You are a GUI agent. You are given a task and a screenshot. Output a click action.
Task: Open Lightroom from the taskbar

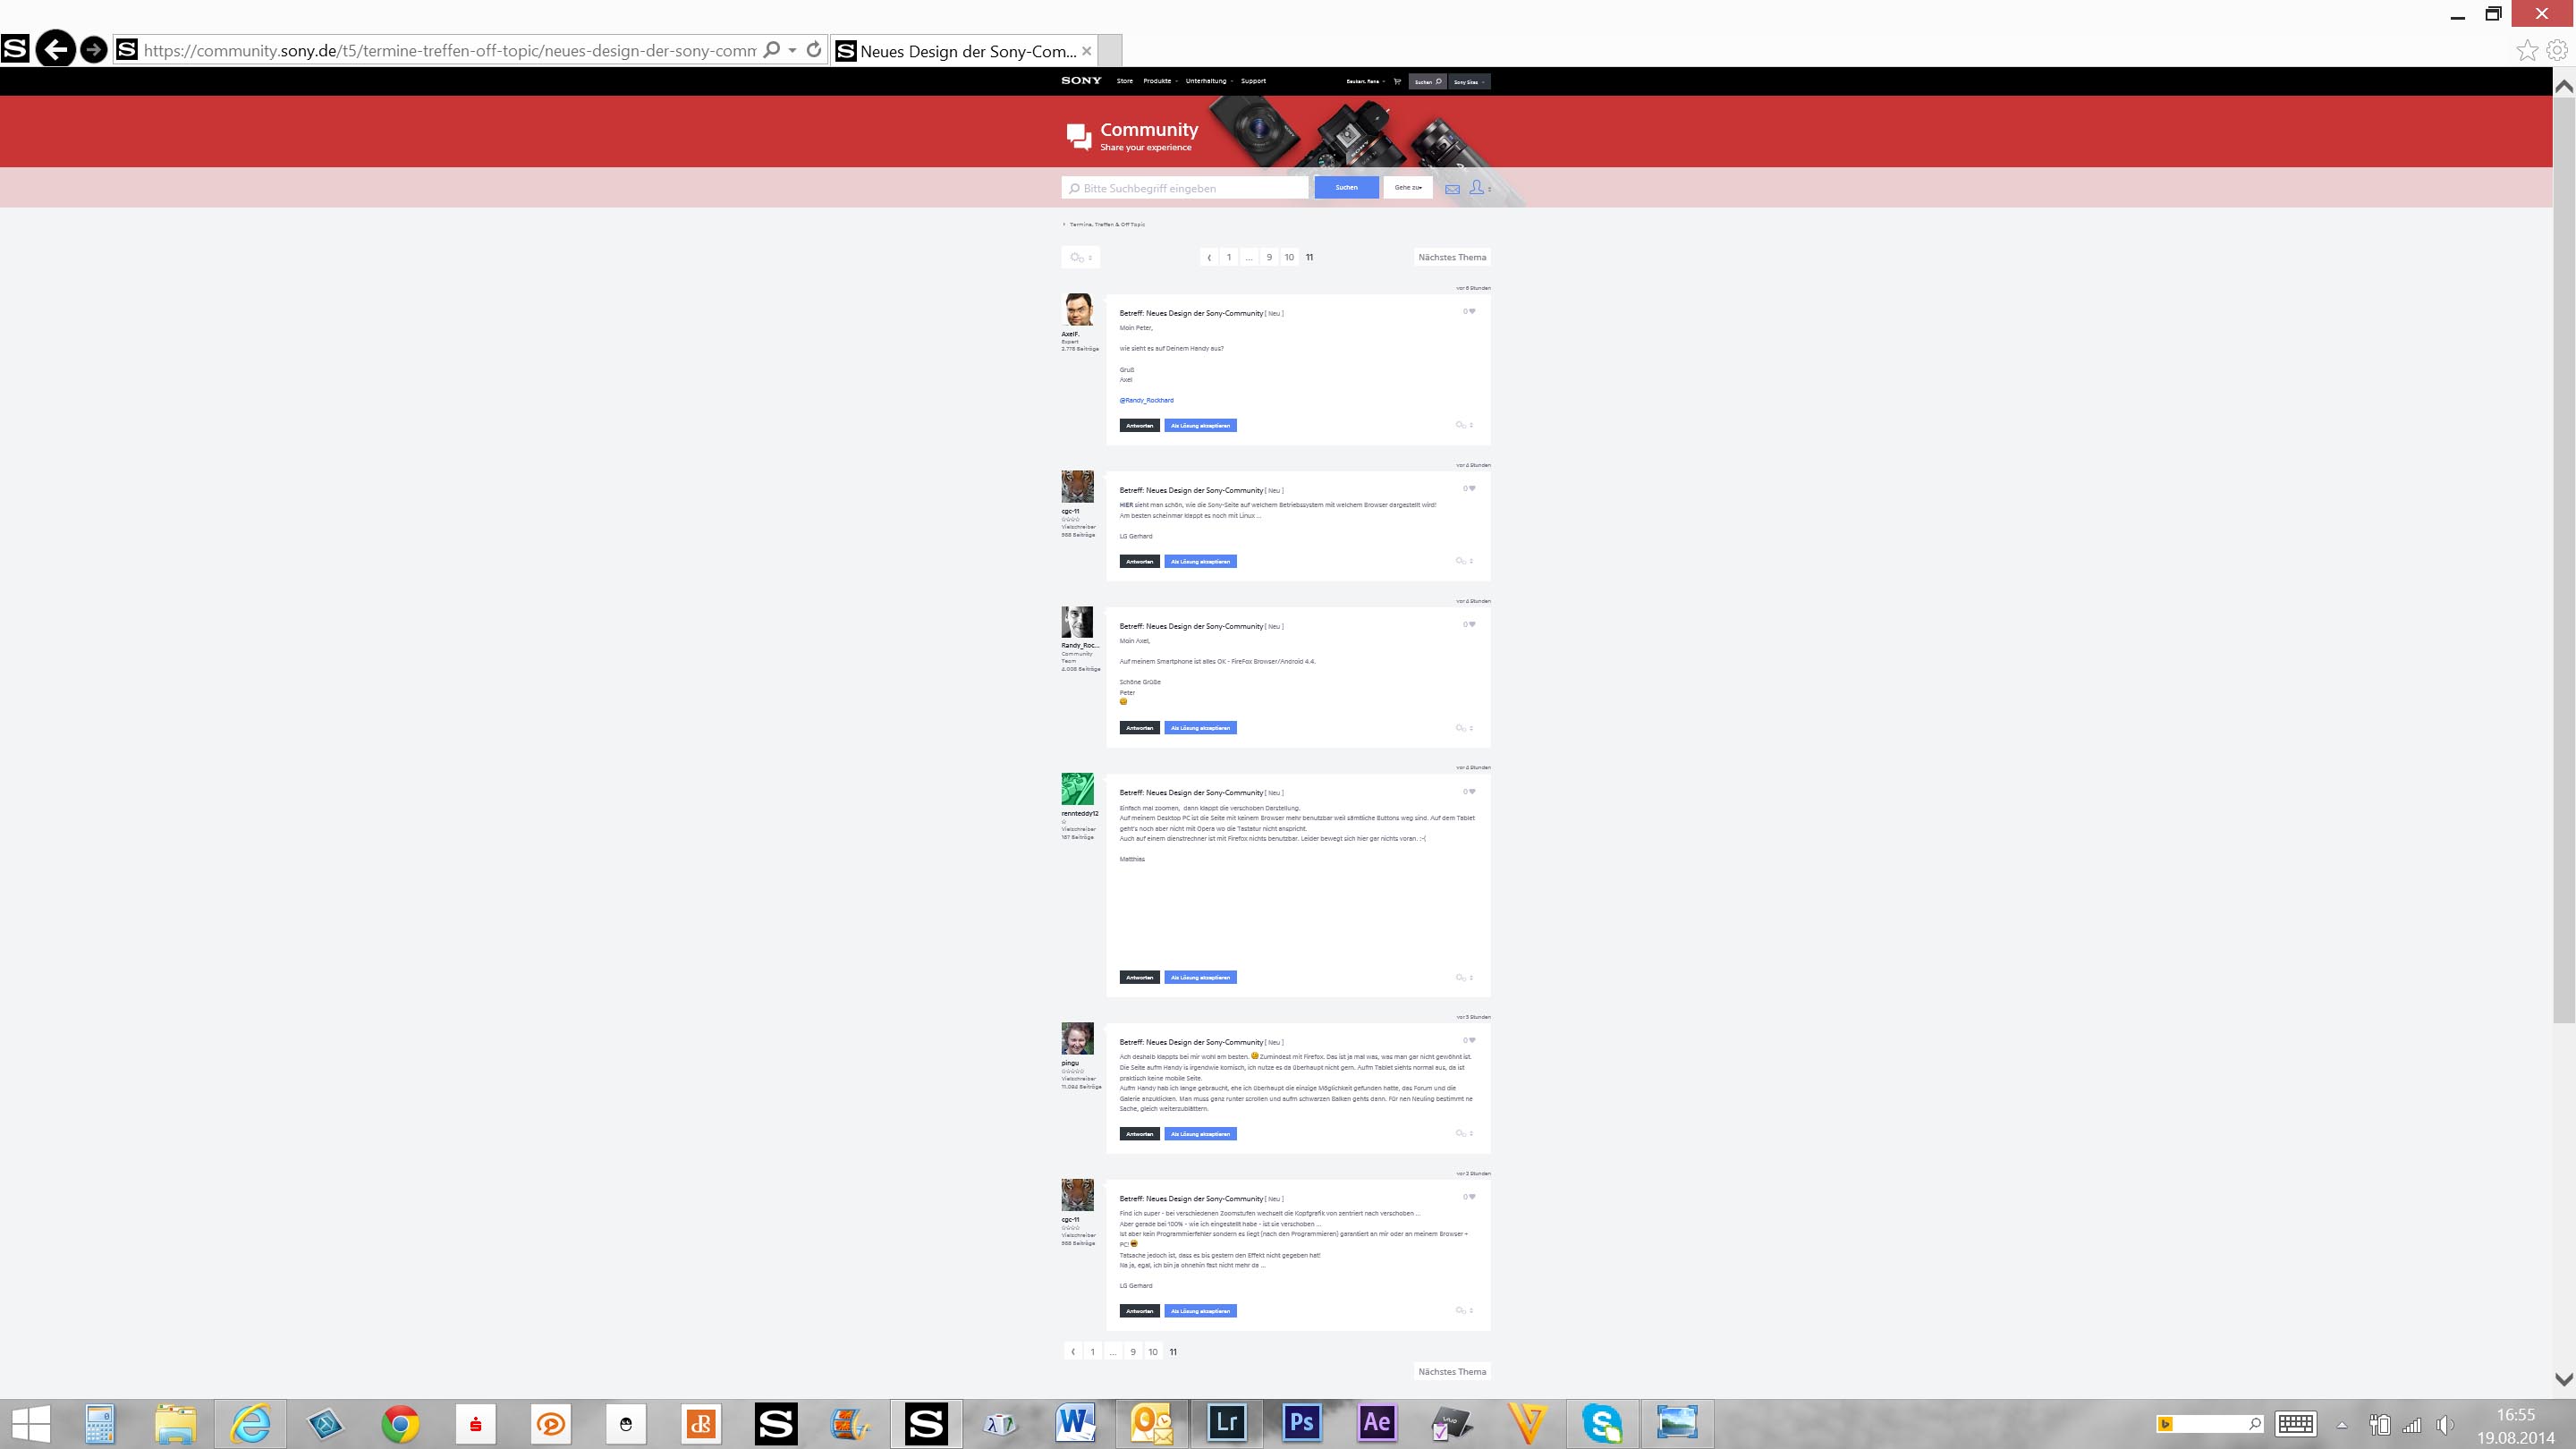[x=1226, y=1423]
